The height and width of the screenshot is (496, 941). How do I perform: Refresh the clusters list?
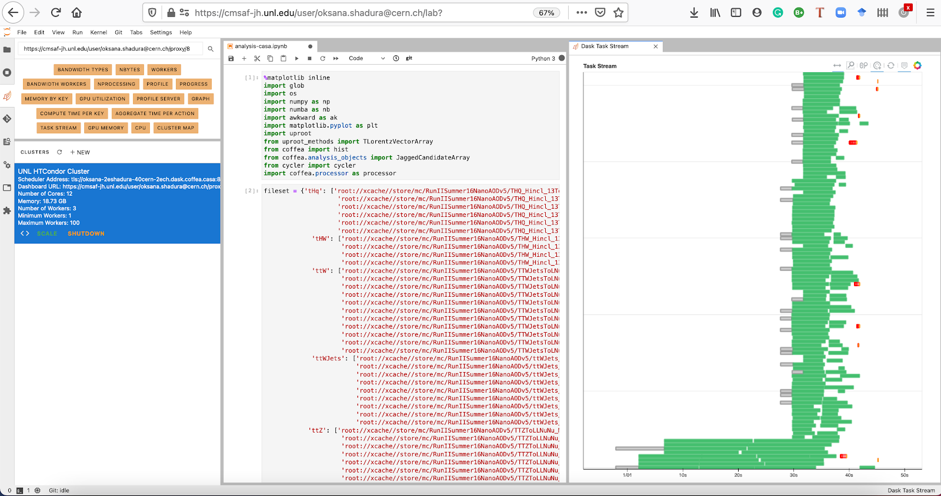(59, 152)
